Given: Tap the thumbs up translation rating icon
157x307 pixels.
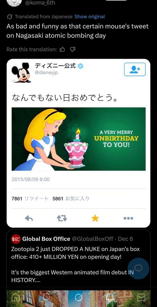Looking at the screenshot, I should click(62, 49).
